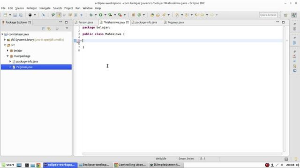The image size is (300, 168).
Task: Click the Open Perspective icon
Action: pos(285,15)
